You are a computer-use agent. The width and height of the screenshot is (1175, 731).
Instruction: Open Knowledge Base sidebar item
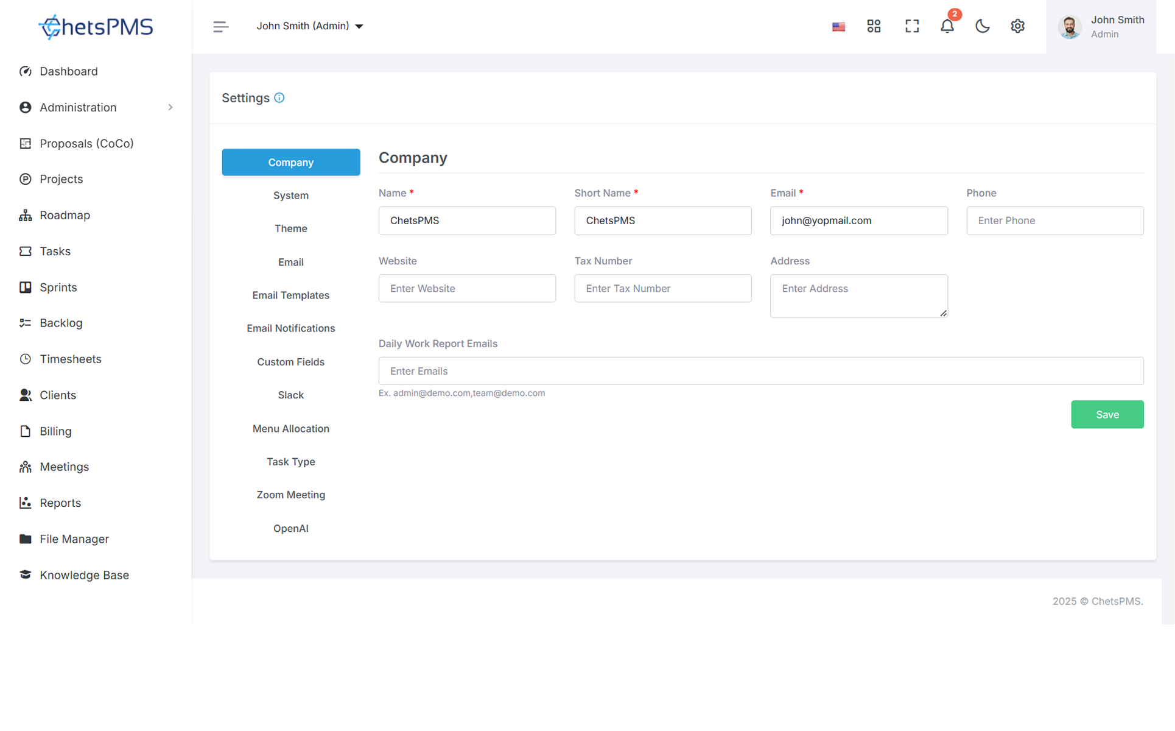point(84,575)
